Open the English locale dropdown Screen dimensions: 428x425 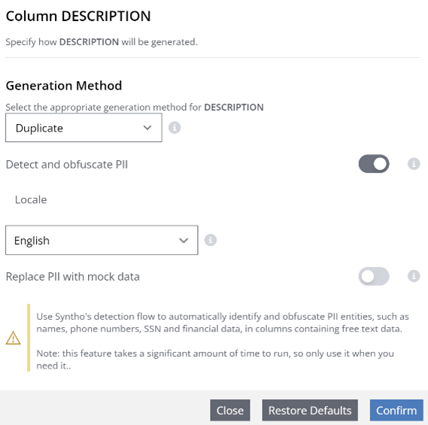[102, 240]
